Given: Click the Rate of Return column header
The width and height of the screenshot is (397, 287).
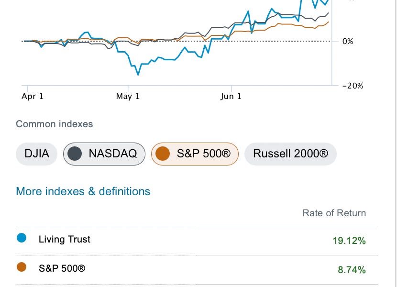Looking at the screenshot, I should click(334, 213).
